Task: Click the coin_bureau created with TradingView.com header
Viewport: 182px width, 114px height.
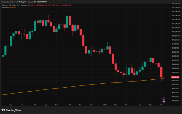Action: coord(24,2)
